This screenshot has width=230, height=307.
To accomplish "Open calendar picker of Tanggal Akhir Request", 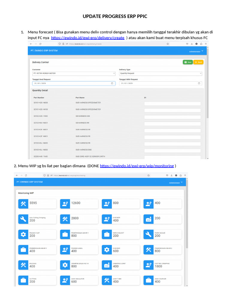I will [x=199, y=83].
